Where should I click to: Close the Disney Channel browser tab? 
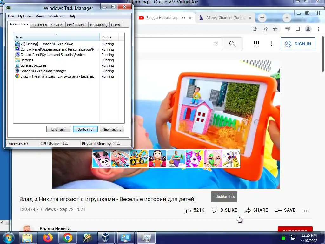[250, 18]
